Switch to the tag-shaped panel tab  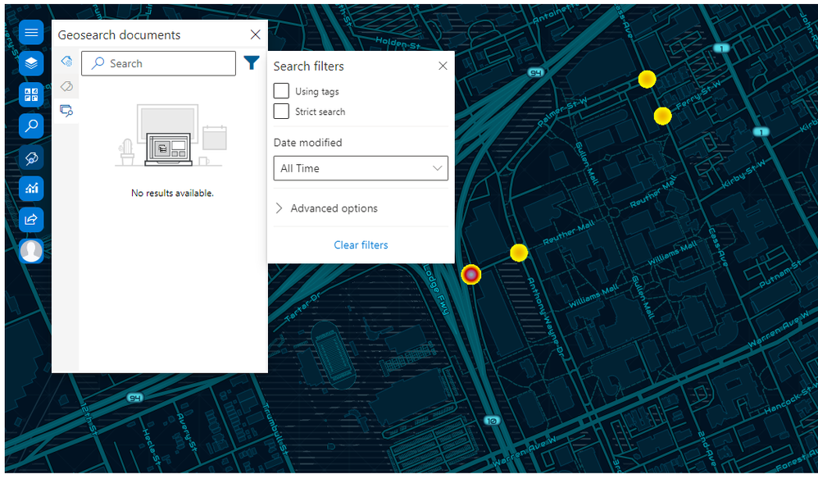tap(66, 86)
